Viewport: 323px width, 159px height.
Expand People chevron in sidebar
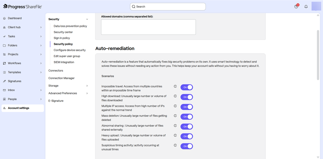41,99
